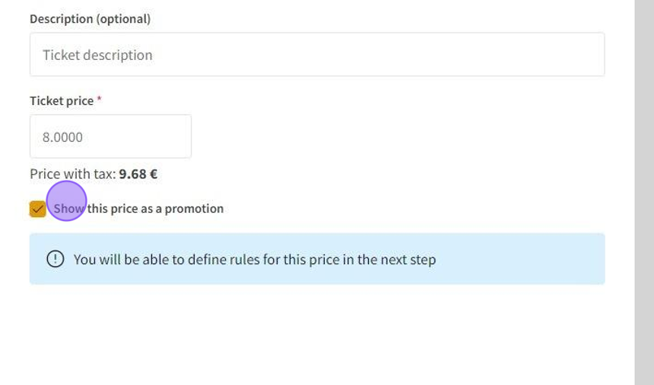The image size is (654, 385).
Task: Click the "Show this price as a promotion" label
Action: click(138, 209)
